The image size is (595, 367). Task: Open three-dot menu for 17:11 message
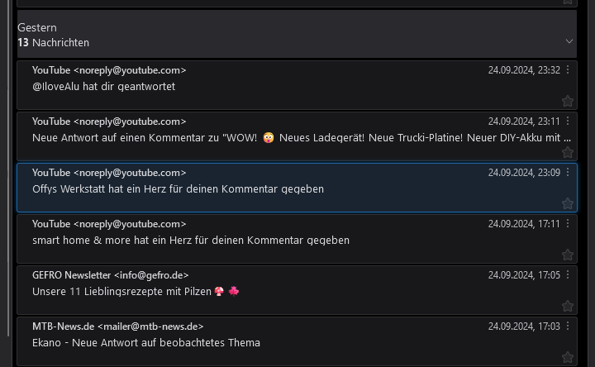point(568,224)
